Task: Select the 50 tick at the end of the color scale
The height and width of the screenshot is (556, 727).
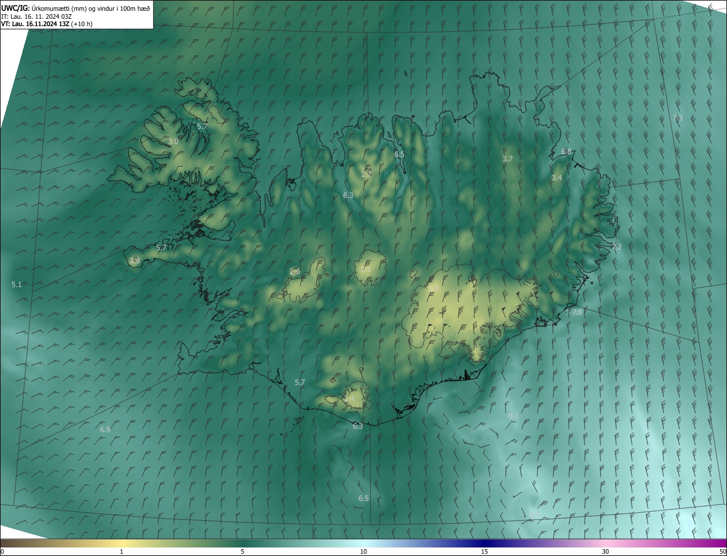Action: click(x=722, y=551)
